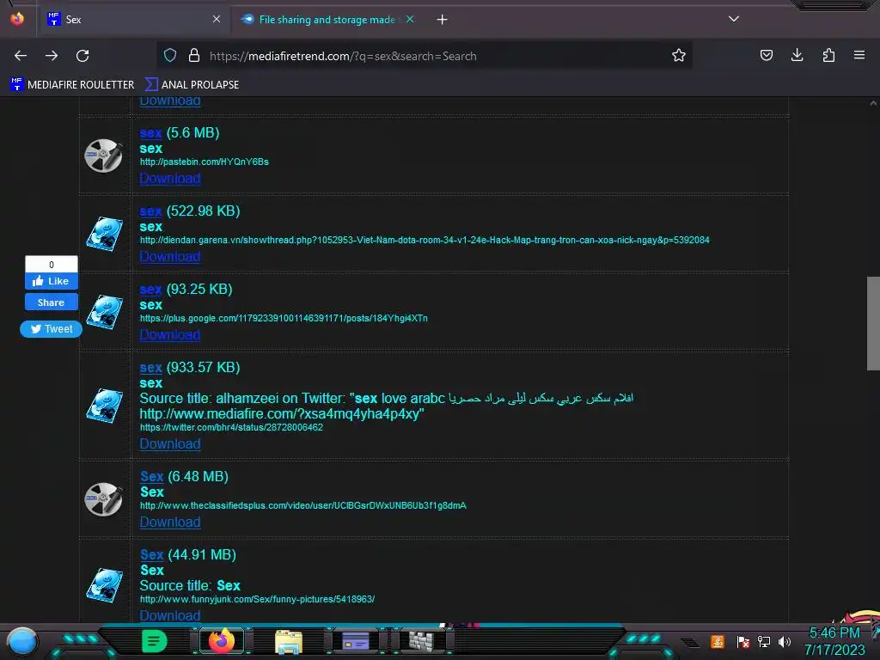
Task: Open the Firefox downloads panel
Action: click(x=797, y=55)
